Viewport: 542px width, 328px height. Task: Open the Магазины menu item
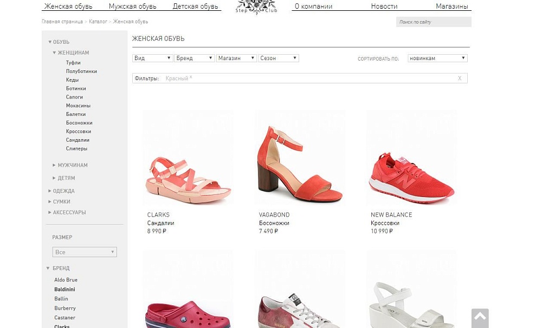coord(452,6)
